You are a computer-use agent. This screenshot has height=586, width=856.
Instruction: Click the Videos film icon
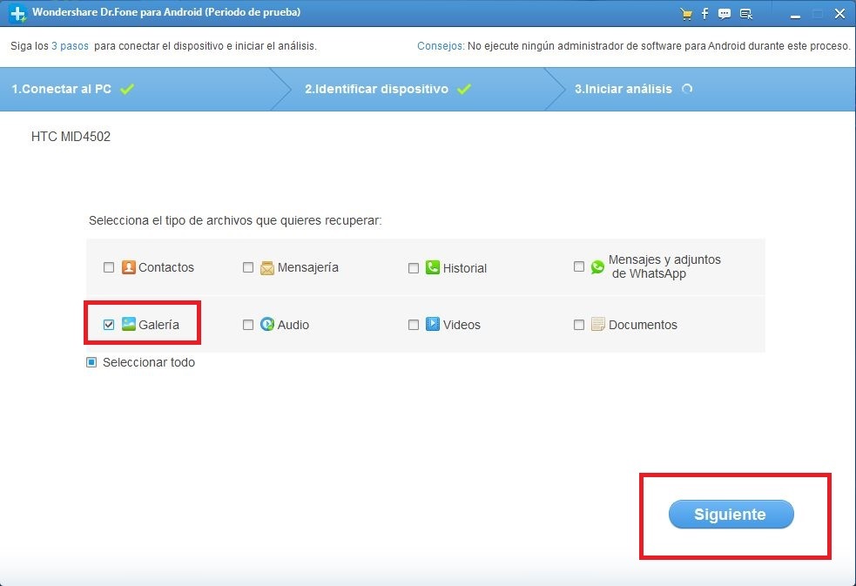pyautogui.click(x=433, y=324)
